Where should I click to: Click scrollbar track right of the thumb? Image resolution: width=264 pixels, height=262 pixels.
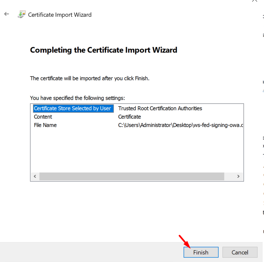[229, 176]
